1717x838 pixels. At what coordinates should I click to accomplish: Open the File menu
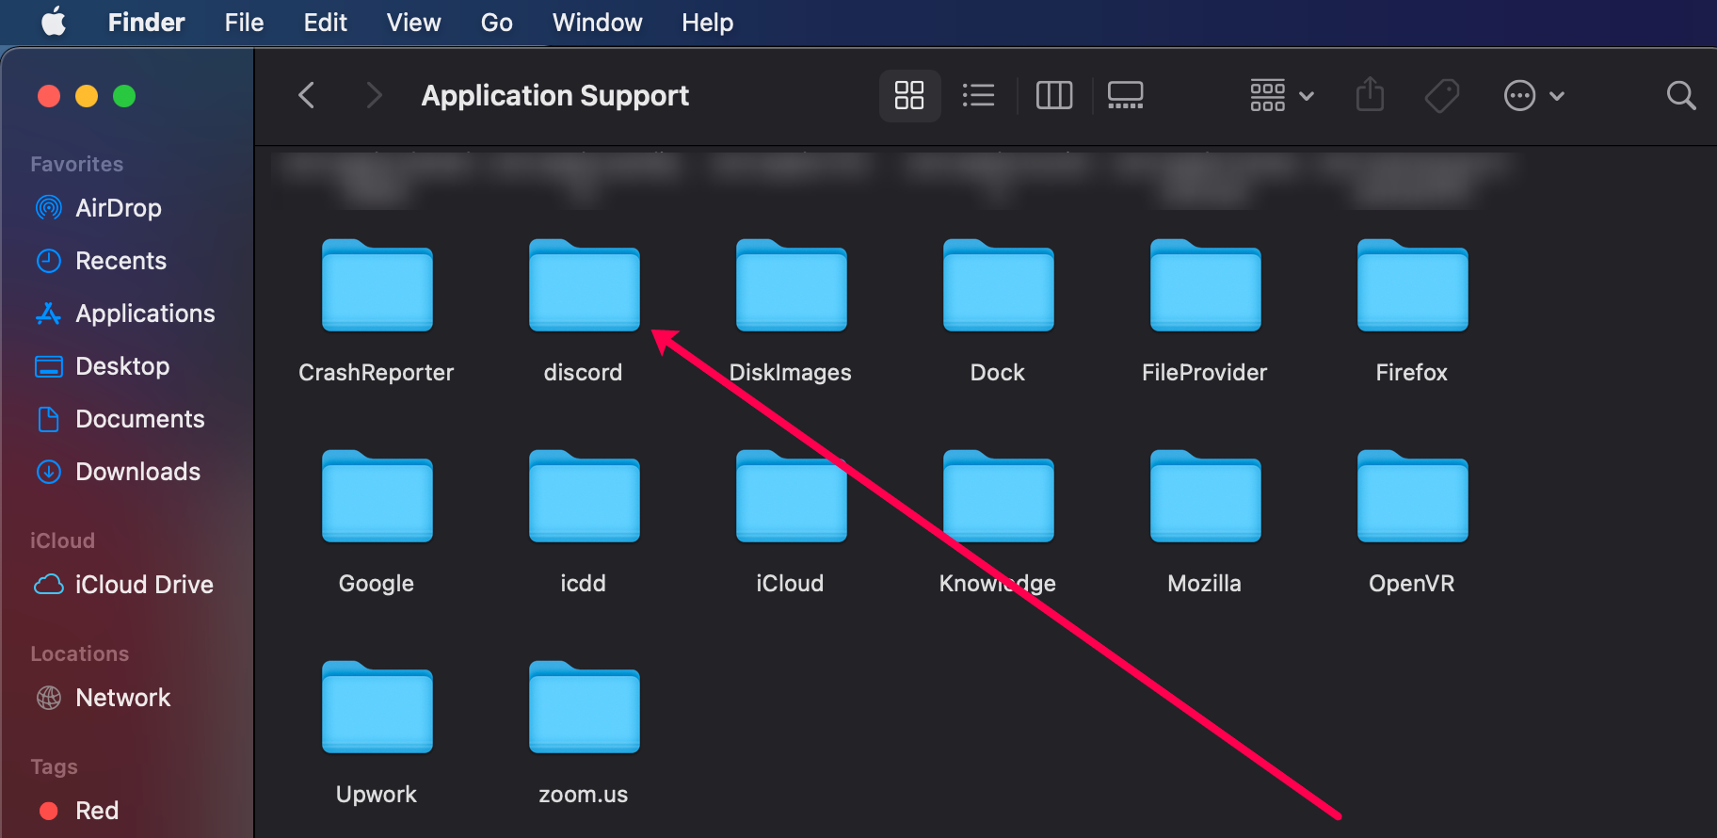click(x=244, y=22)
